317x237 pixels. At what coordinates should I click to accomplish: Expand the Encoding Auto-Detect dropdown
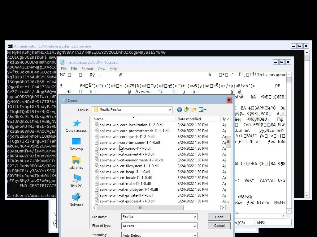(x=195, y=235)
